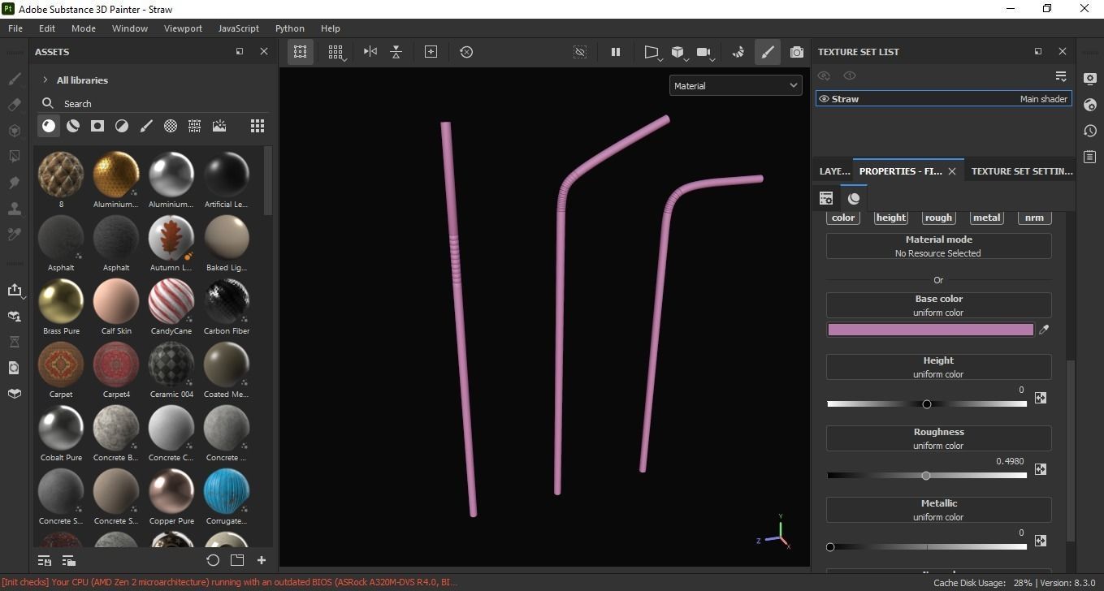
Task: Select the Projection tool
Action: 14,130
